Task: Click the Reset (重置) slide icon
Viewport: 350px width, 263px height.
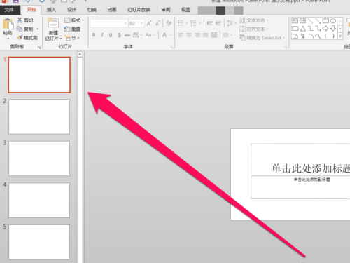Action: pyautogui.click(x=67, y=29)
